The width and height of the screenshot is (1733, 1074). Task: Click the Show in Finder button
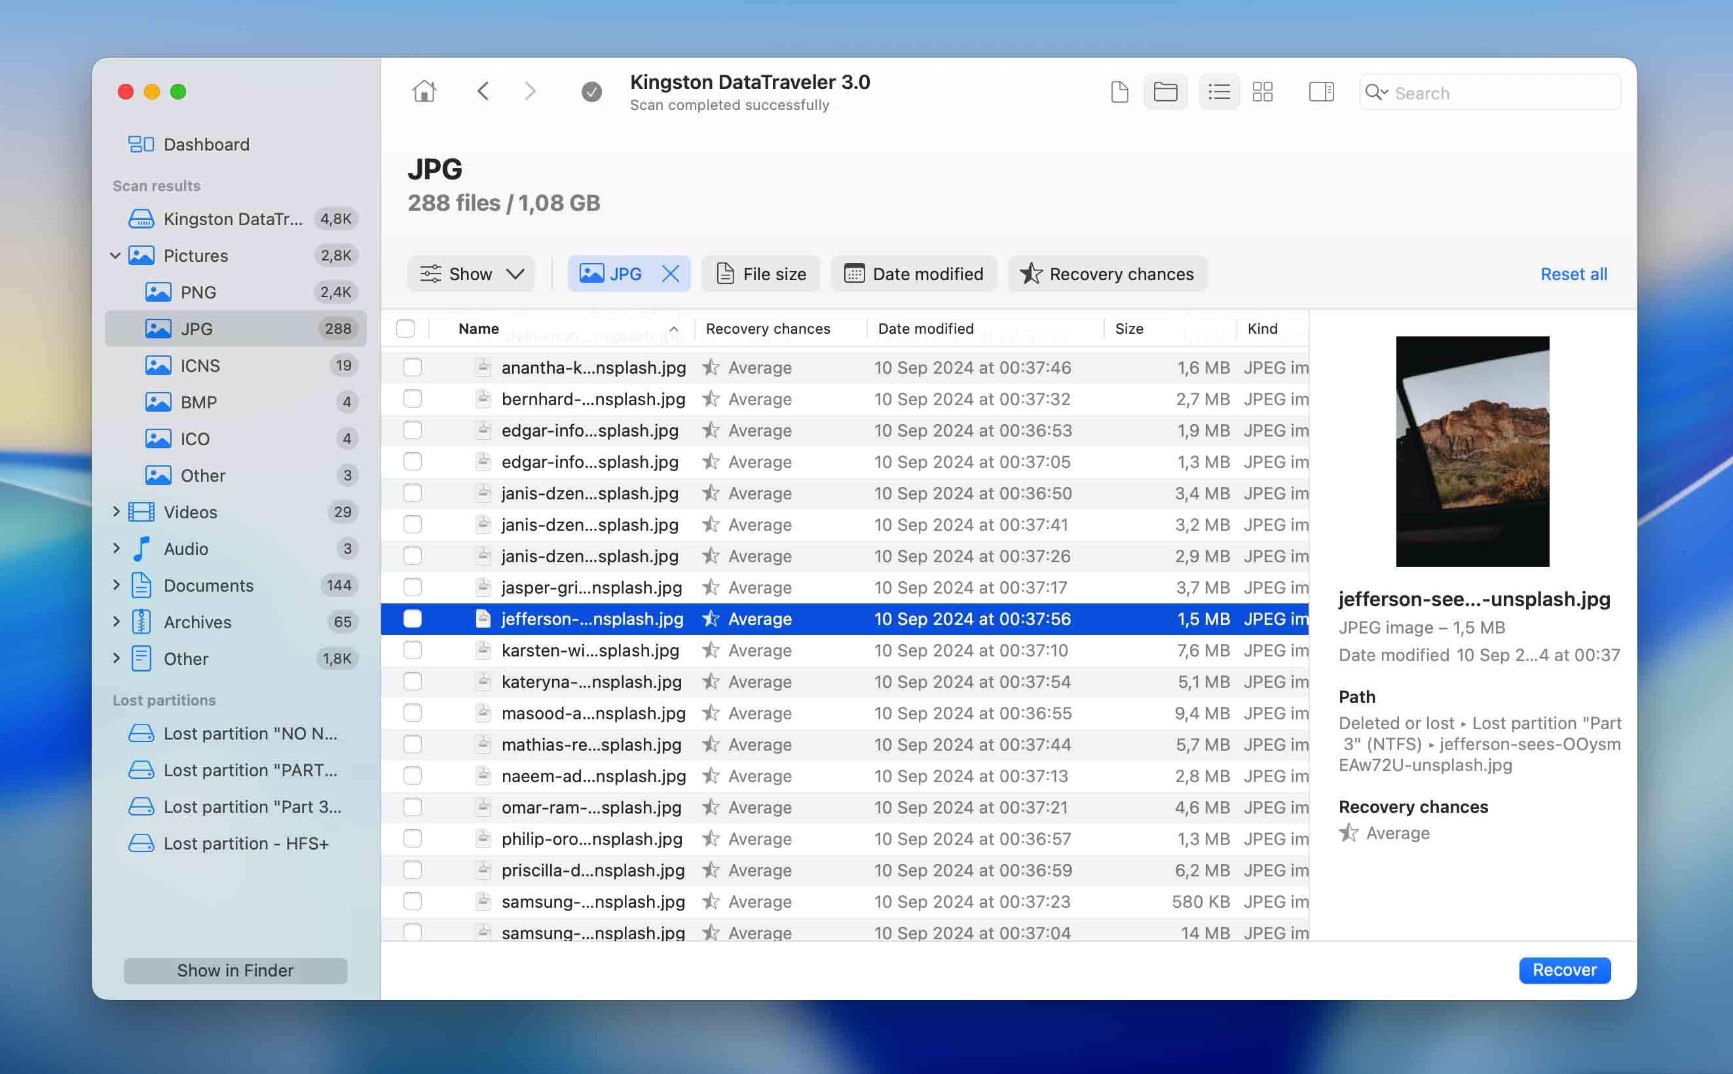click(x=235, y=969)
